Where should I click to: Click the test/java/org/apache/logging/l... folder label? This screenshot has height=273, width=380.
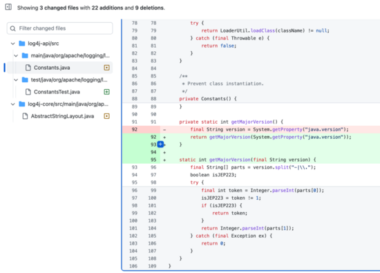coord(69,79)
